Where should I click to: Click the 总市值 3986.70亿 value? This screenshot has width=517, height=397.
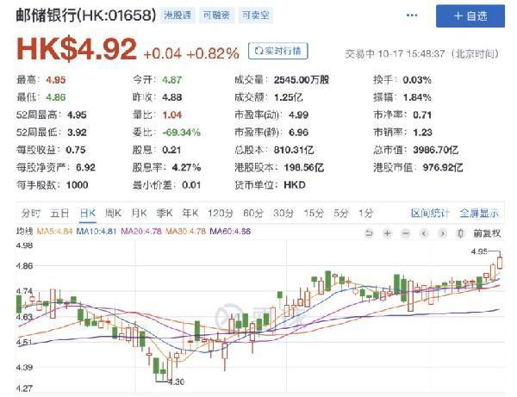coord(435,150)
